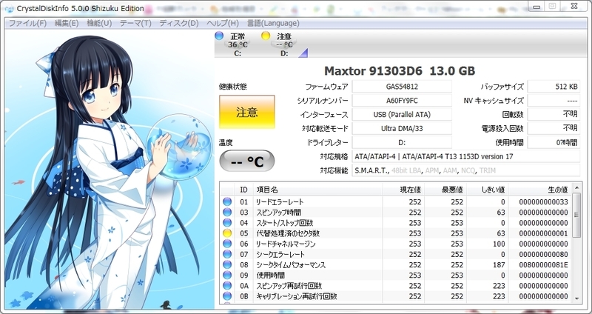Viewport: 592px width, 314px height.
Task: Open the 編集(E) menu
Action: coord(67,23)
